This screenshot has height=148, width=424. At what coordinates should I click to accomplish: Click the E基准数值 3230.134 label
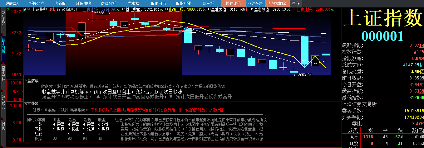pyautogui.click(x=271, y=9)
